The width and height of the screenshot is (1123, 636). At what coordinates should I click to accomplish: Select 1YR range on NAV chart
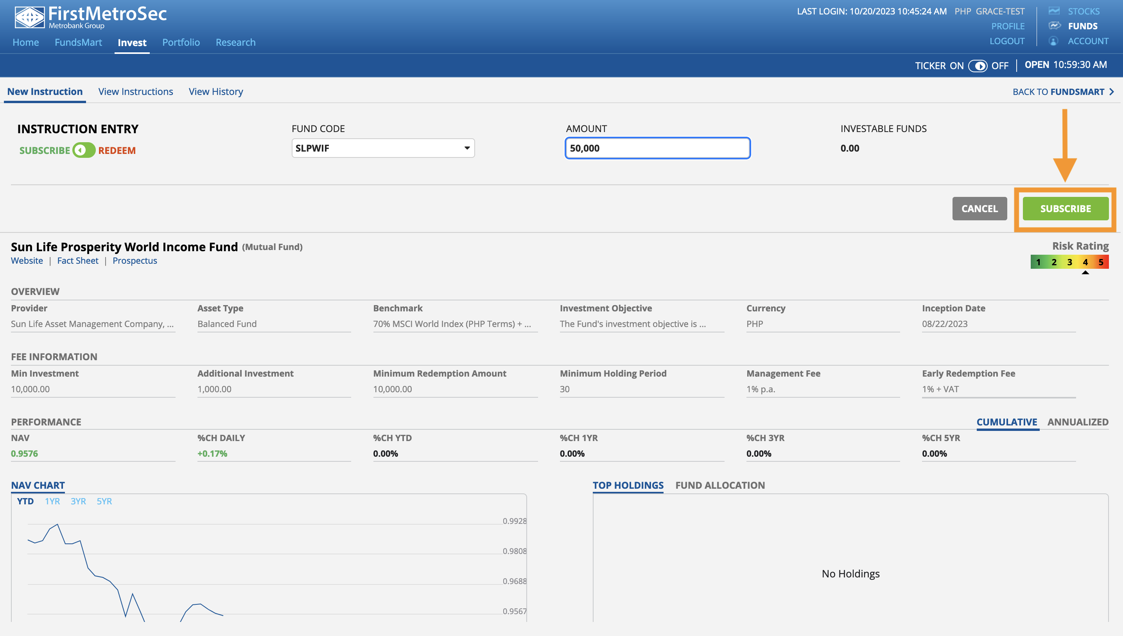pyautogui.click(x=52, y=502)
